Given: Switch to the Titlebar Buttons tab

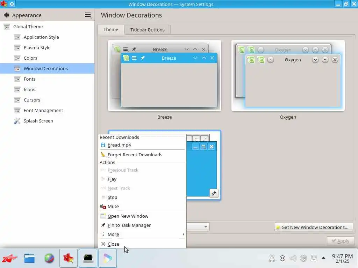Looking at the screenshot, I should (147, 30).
